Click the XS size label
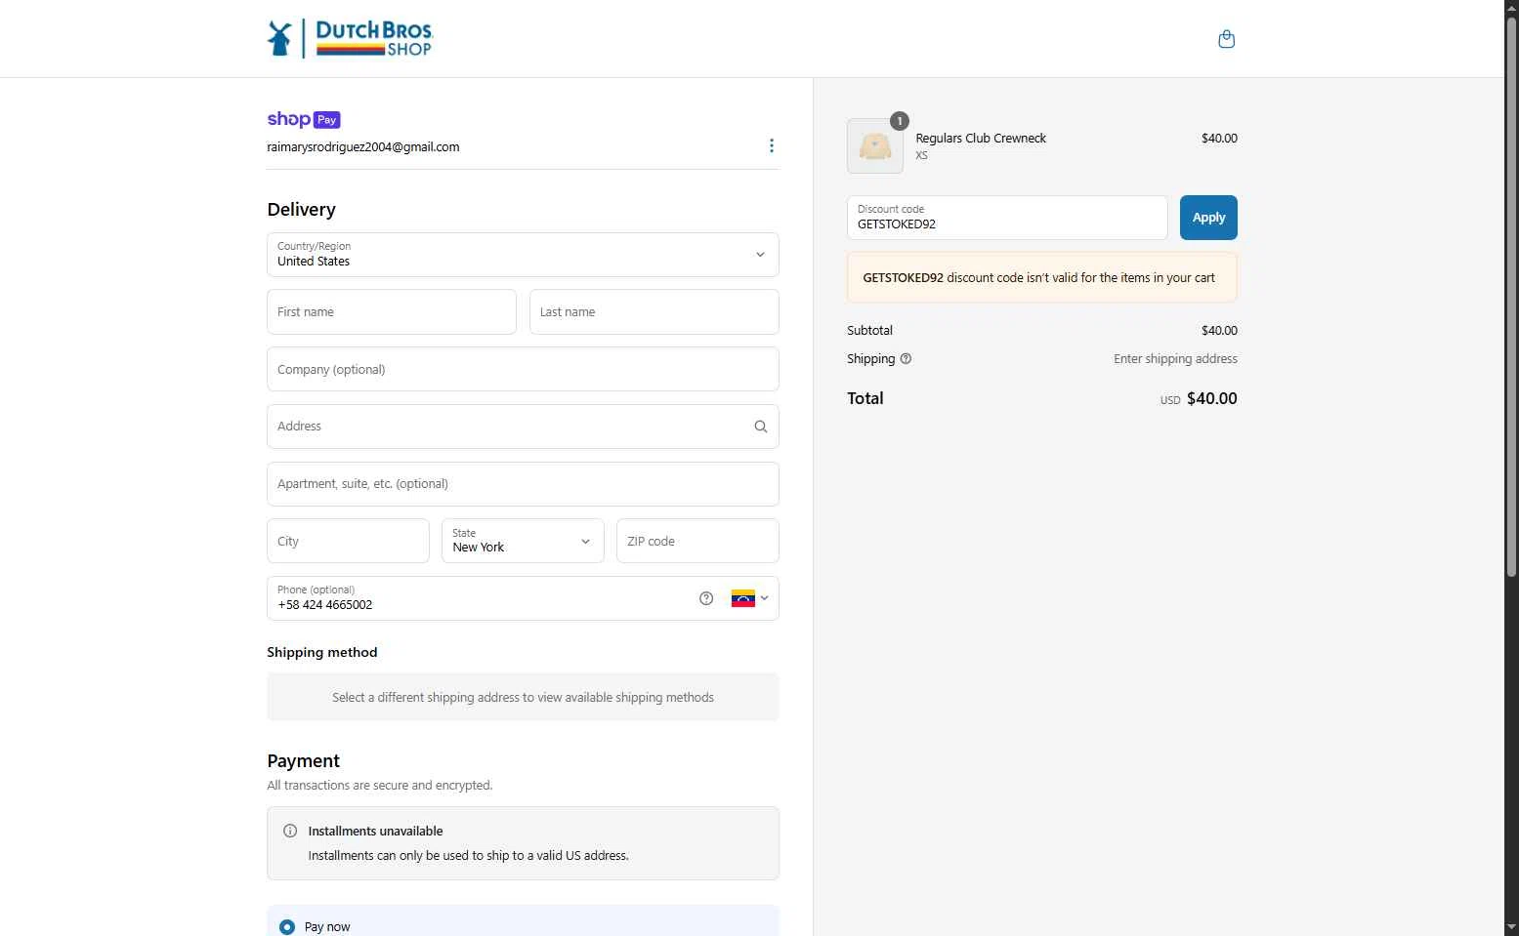The height and width of the screenshot is (936, 1519). pyautogui.click(x=921, y=156)
